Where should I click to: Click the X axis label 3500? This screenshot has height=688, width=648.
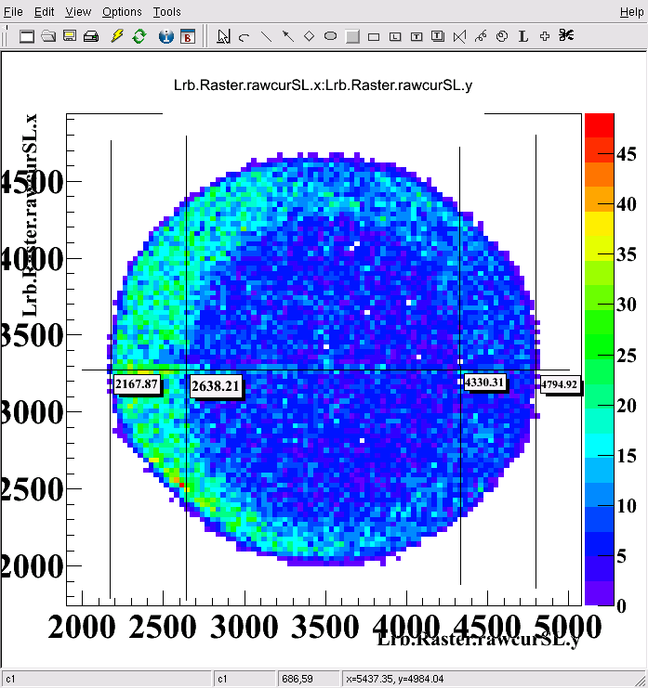[325, 627]
